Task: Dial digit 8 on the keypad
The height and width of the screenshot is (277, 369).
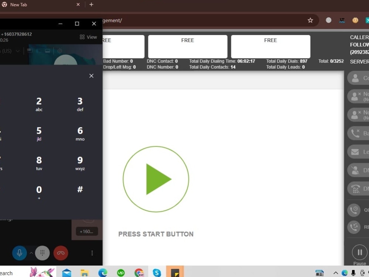Action: click(39, 163)
